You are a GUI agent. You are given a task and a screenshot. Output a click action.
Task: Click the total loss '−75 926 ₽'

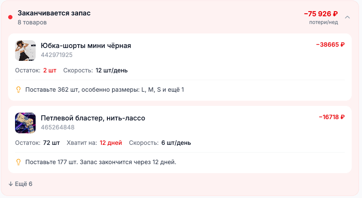pos(321,14)
